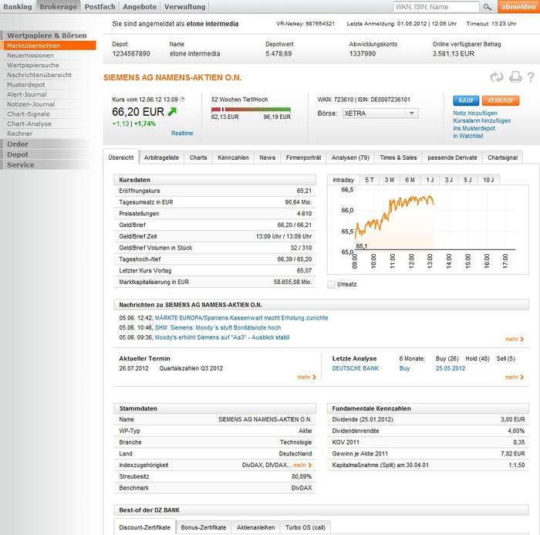540x535 pixels.
Task: Click the 25.05.2012 analysis date link
Action: pyautogui.click(x=450, y=368)
